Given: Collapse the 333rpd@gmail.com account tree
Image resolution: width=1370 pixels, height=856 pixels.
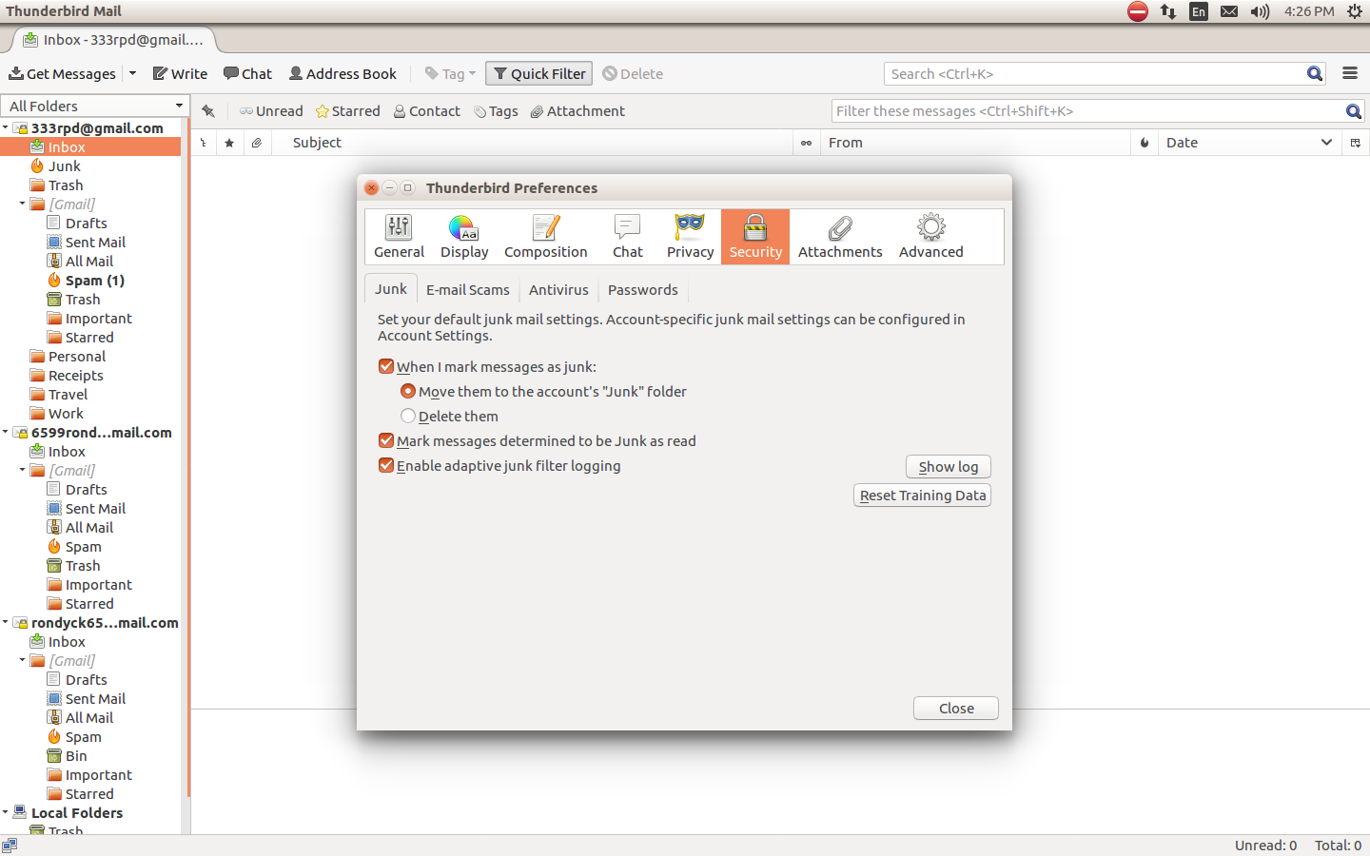Looking at the screenshot, I should point(6,127).
